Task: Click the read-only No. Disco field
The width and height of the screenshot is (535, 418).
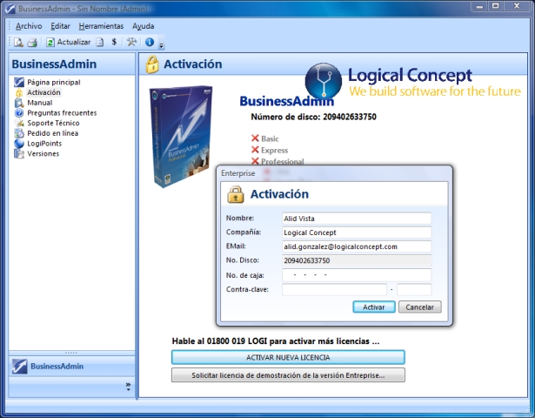Action: click(x=357, y=260)
